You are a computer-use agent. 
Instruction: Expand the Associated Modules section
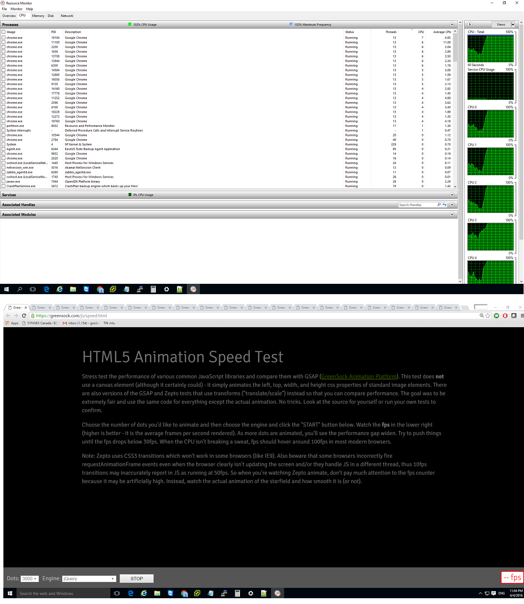click(x=452, y=214)
